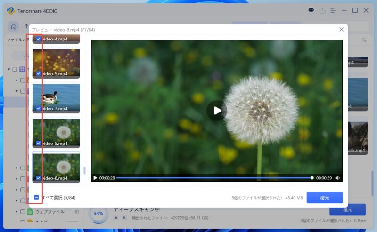Play the video with the center play button
Viewport: 377px width, 232px height.
tap(217, 111)
